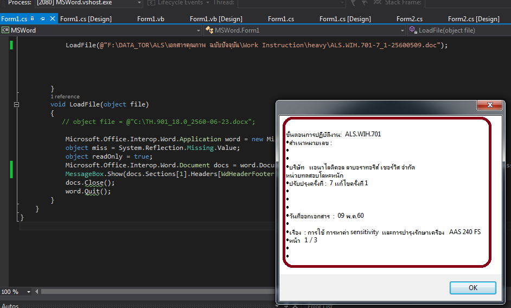Open the first Form1.cs [Design] tab
The width and height of the screenshot is (511, 308).
[x=86, y=19]
